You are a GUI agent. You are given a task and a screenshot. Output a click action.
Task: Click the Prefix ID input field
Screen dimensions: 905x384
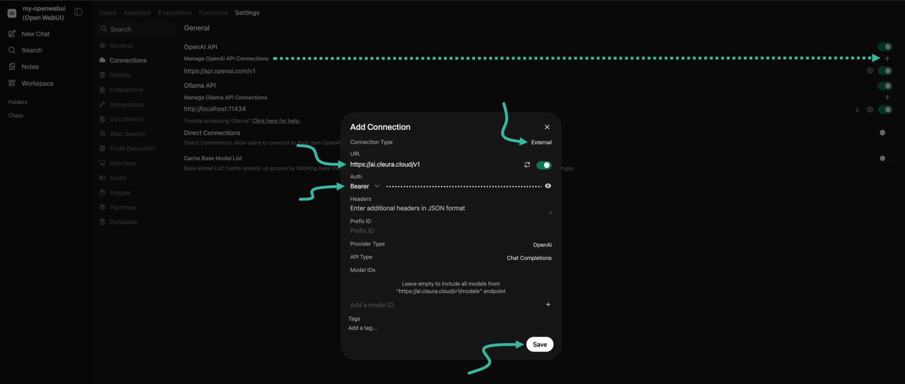point(451,231)
